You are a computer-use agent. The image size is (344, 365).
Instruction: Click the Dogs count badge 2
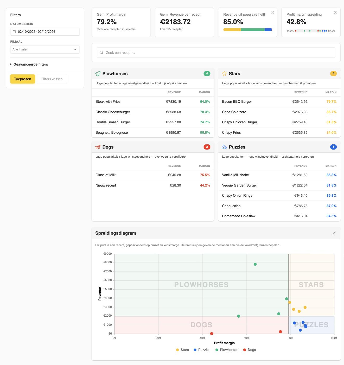[207, 147]
